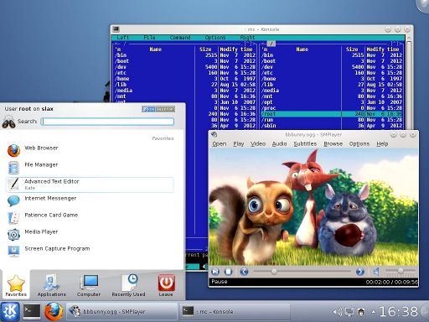Open the File menu in mc
Viewport: 429px width, 322px height.
[149, 38]
